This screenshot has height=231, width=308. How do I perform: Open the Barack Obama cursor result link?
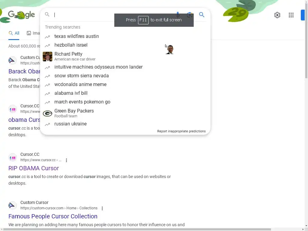(x=24, y=71)
